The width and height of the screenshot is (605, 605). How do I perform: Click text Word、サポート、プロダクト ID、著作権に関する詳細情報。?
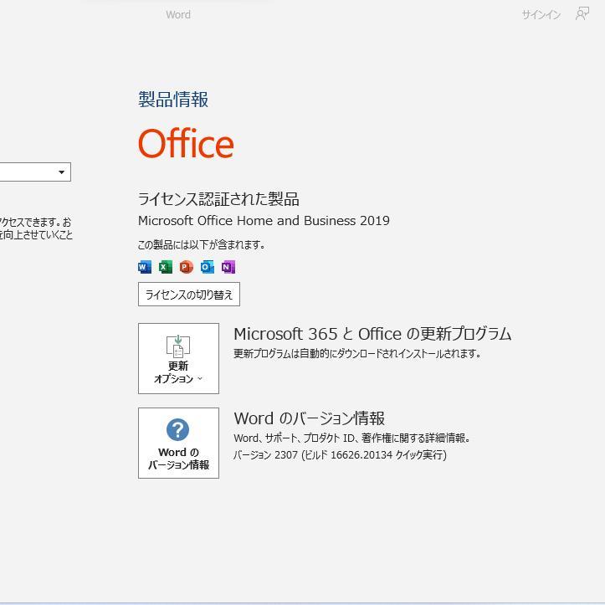click(x=352, y=438)
